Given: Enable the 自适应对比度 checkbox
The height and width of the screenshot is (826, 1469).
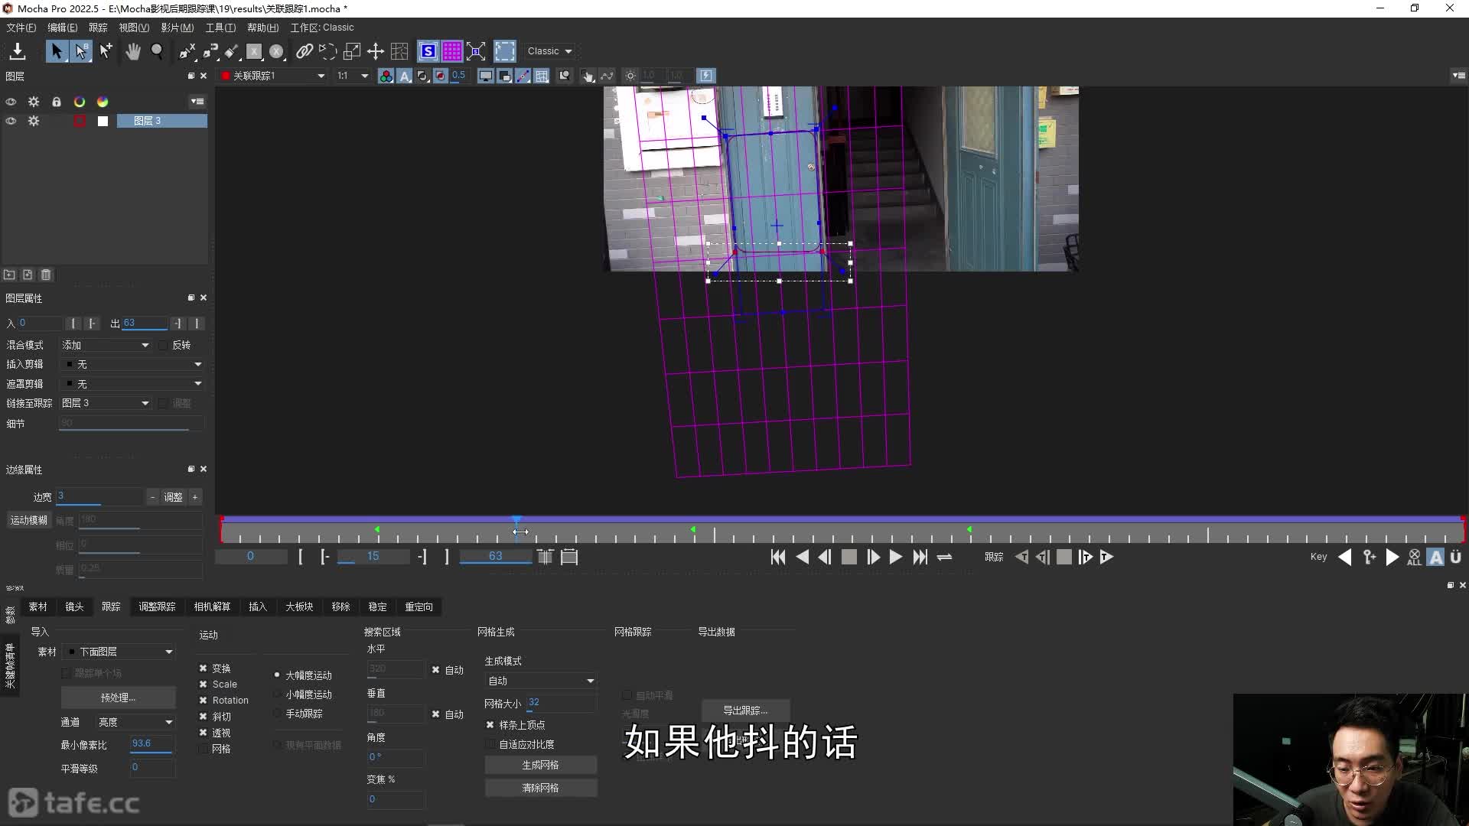Looking at the screenshot, I should click(490, 744).
